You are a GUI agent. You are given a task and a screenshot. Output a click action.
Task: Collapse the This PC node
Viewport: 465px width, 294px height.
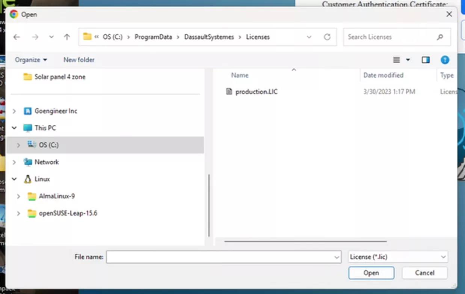[x=14, y=128]
